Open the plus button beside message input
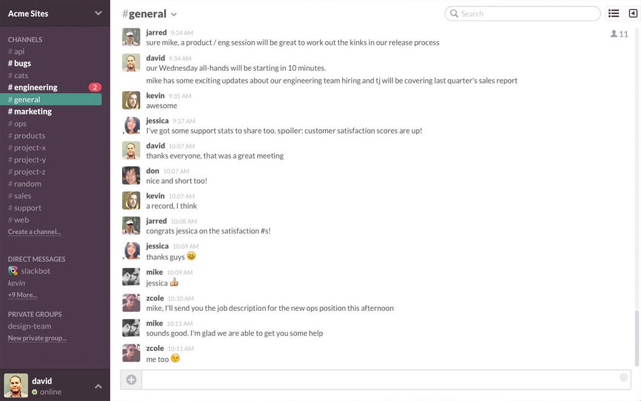 131,379
